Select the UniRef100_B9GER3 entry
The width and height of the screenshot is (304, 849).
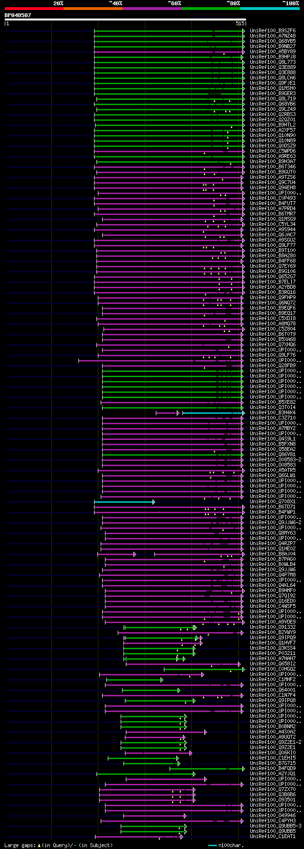coord(273,94)
